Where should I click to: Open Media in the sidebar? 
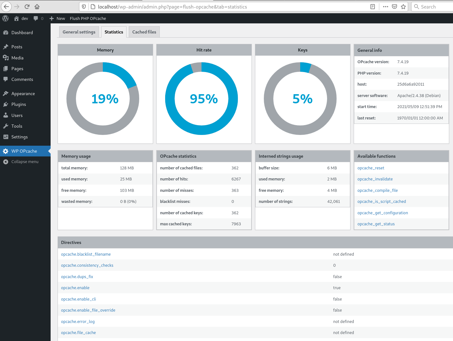pyautogui.click(x=25, y=58)
